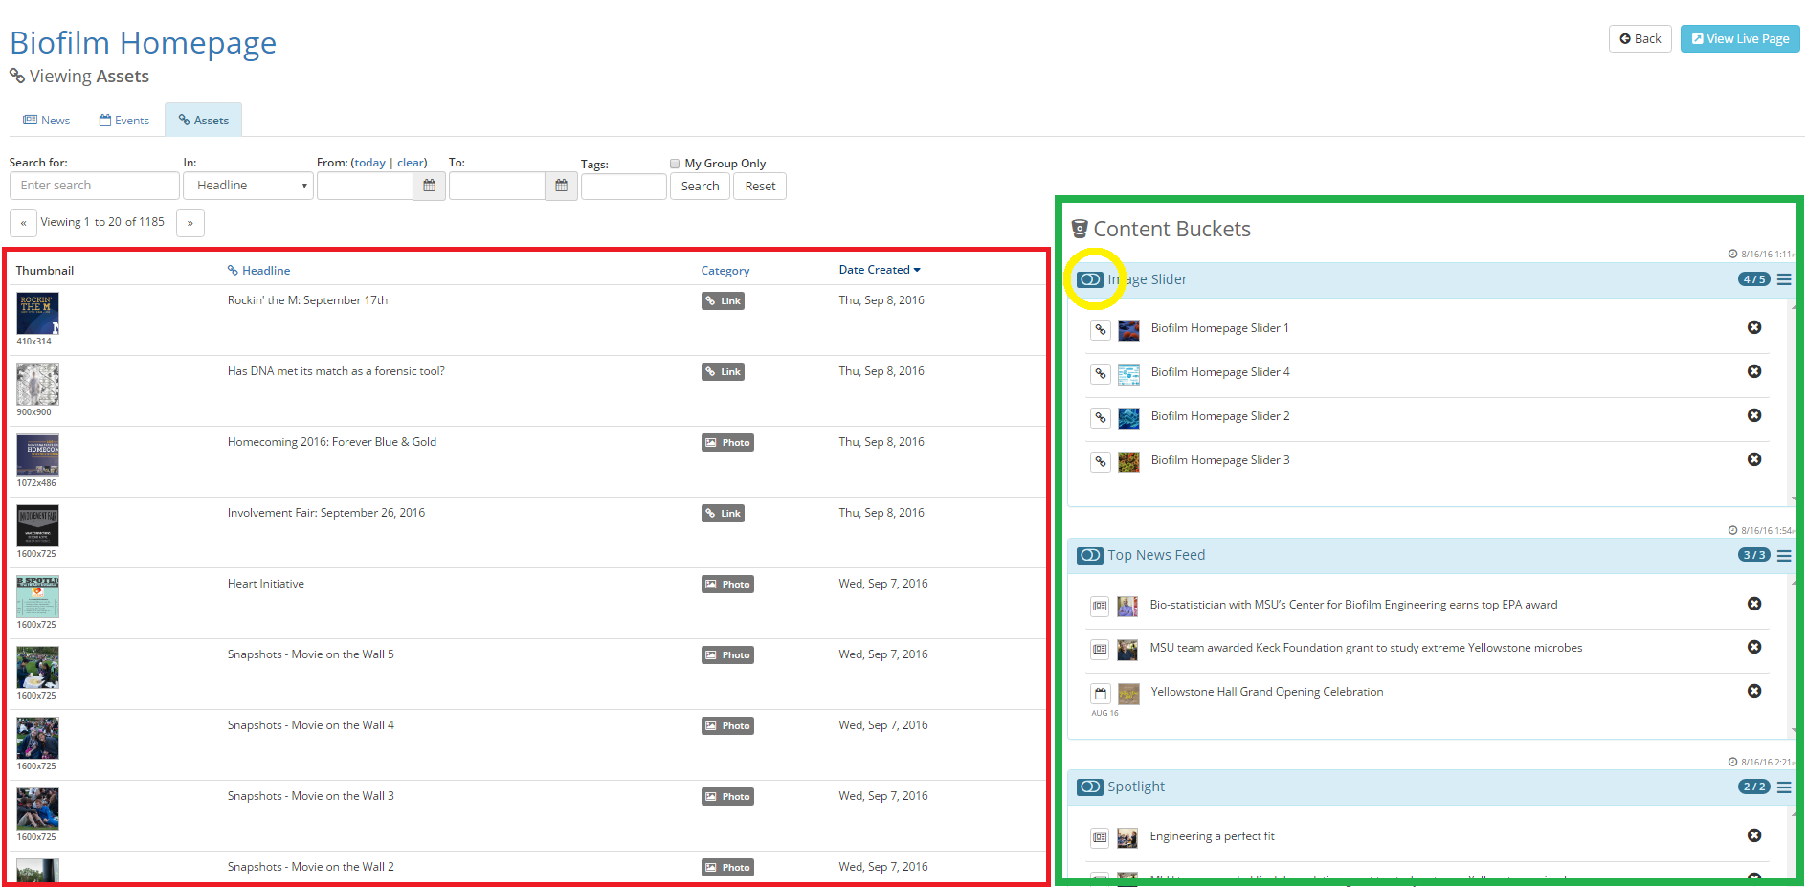The height and width of the screenshot is (887, 1807).
Task: Enable the My Group Only checkbox
Action: pos(675,164)
